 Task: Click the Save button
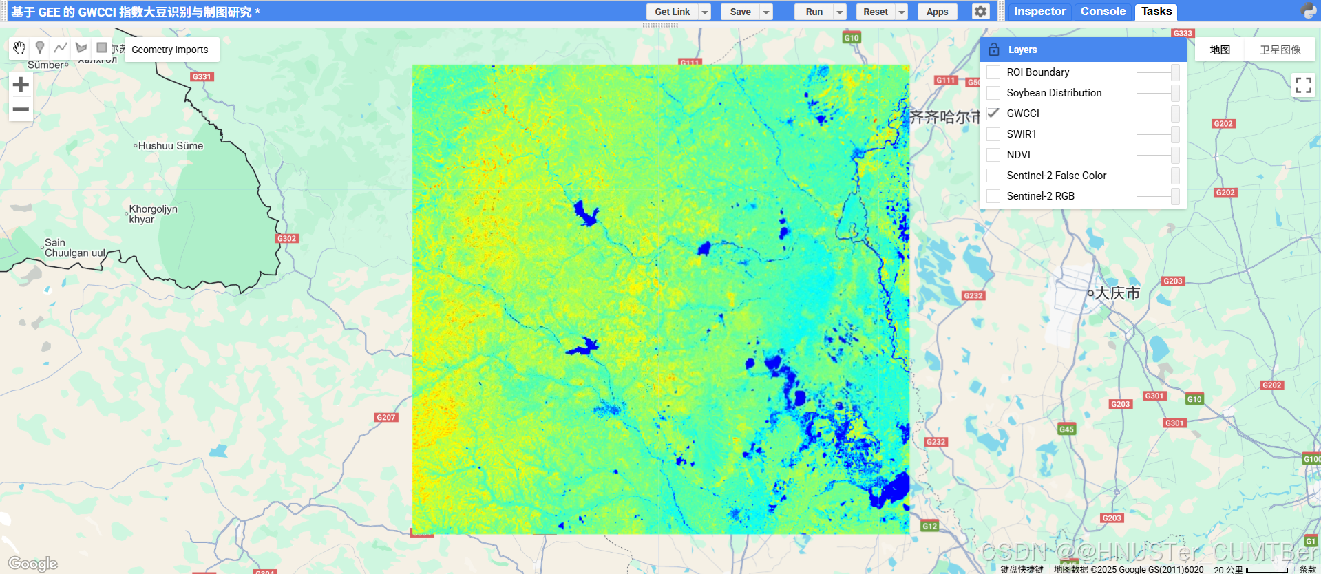(740, 12)
